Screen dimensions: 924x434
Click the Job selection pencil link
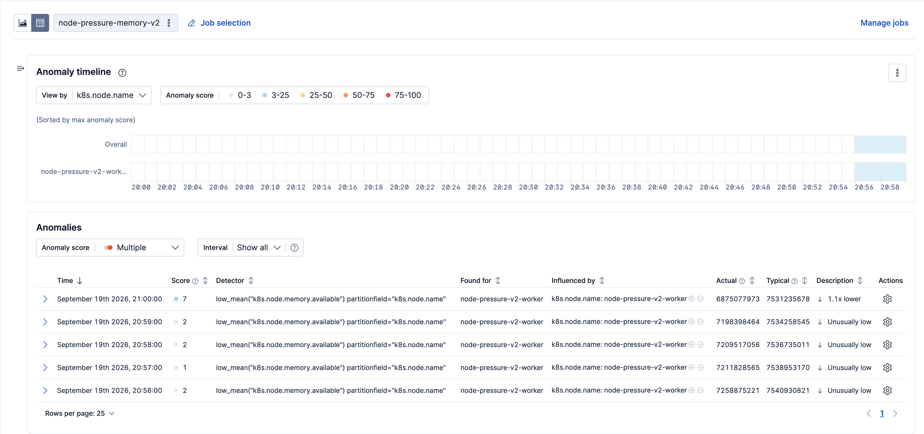(219, 23)
